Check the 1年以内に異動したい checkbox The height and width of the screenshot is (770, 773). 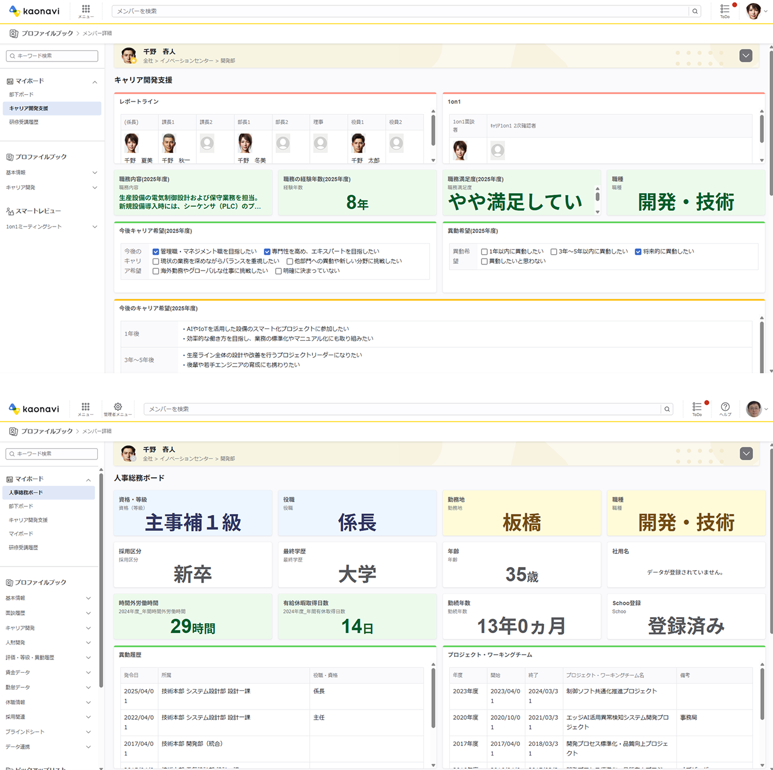click(484, 252)
